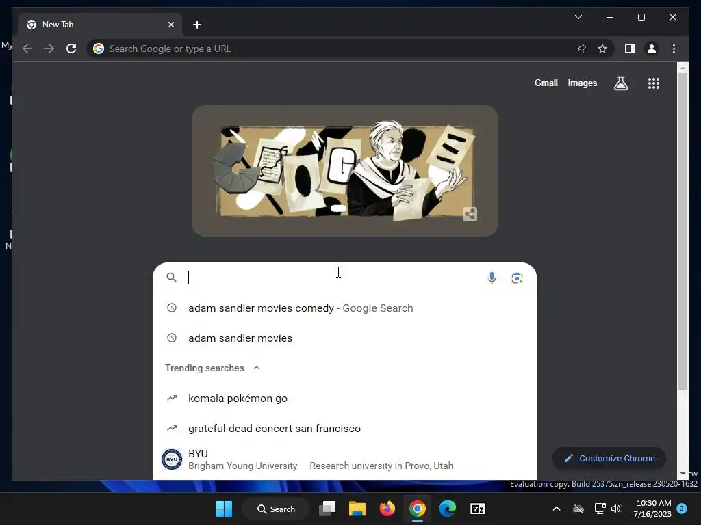Open the clock and date flyout

pyautogui.click(x=652, y=509)
